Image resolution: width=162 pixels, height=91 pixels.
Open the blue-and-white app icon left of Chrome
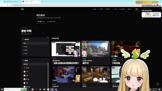[48, 89]
